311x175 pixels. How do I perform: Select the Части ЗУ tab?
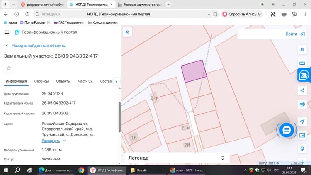pyautogui.click(x=85, y=81)
